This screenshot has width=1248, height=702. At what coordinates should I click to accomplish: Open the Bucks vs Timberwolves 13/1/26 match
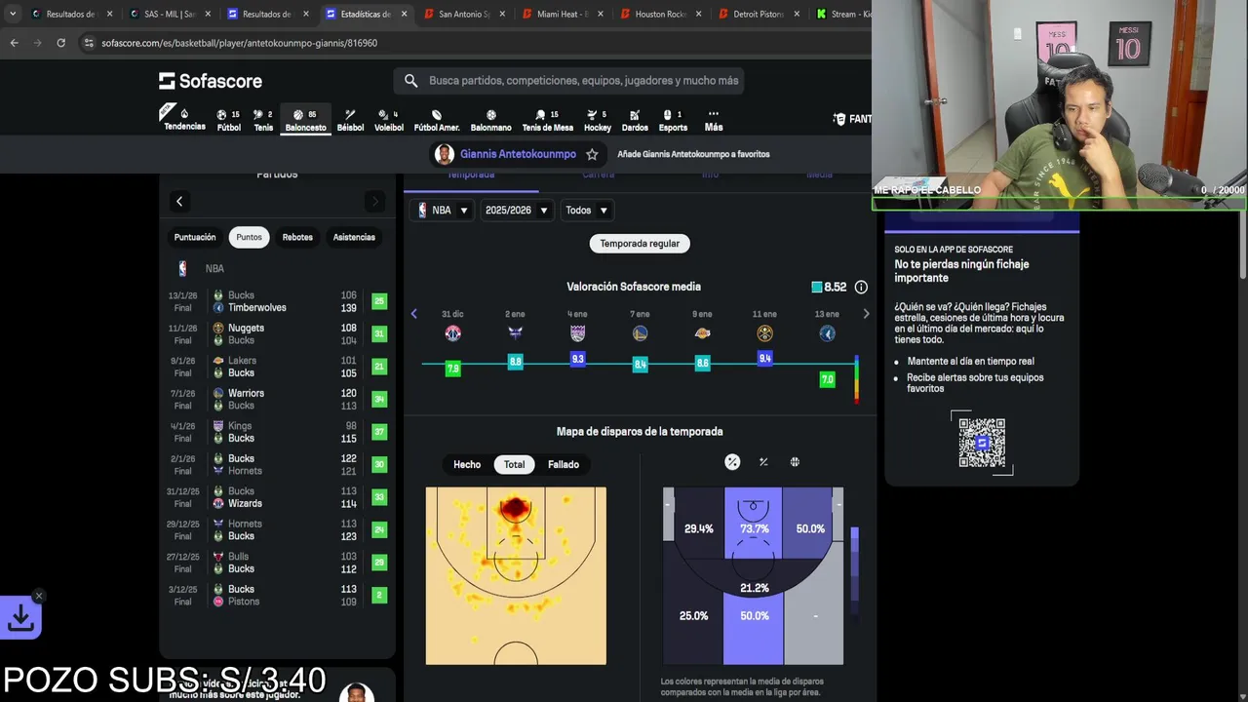tap(277, 301)
